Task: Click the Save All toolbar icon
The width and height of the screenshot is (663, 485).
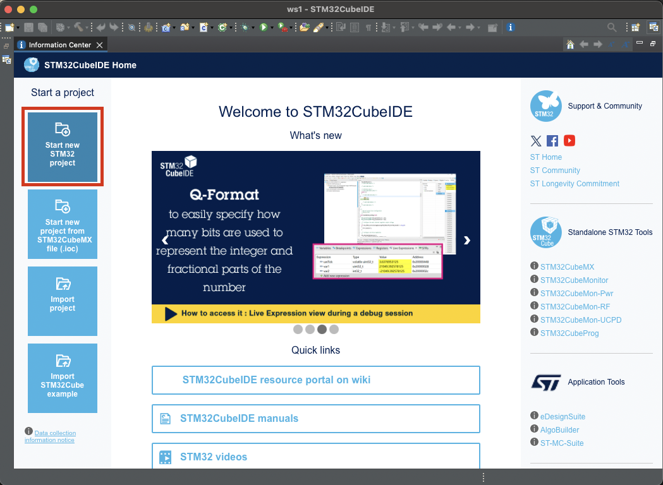Action: pyautogui.click(x=42, y=27)
